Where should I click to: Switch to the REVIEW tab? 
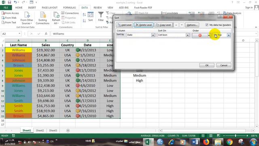(98, 8)
